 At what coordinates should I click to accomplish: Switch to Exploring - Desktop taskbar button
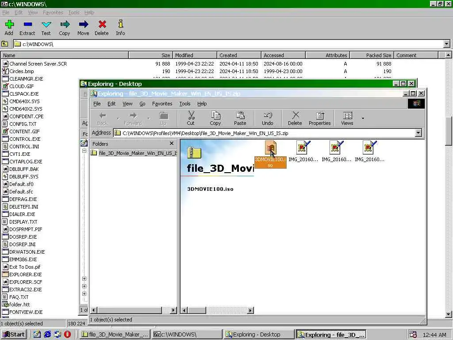coord(259,335)
